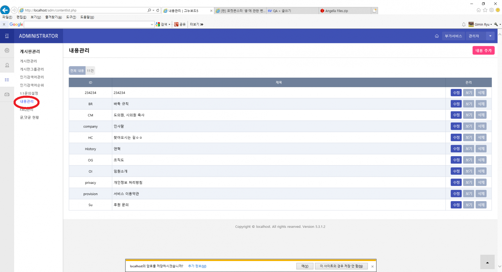
Task: Click the scroll-to-top arrow button
Action: point(487,262)
